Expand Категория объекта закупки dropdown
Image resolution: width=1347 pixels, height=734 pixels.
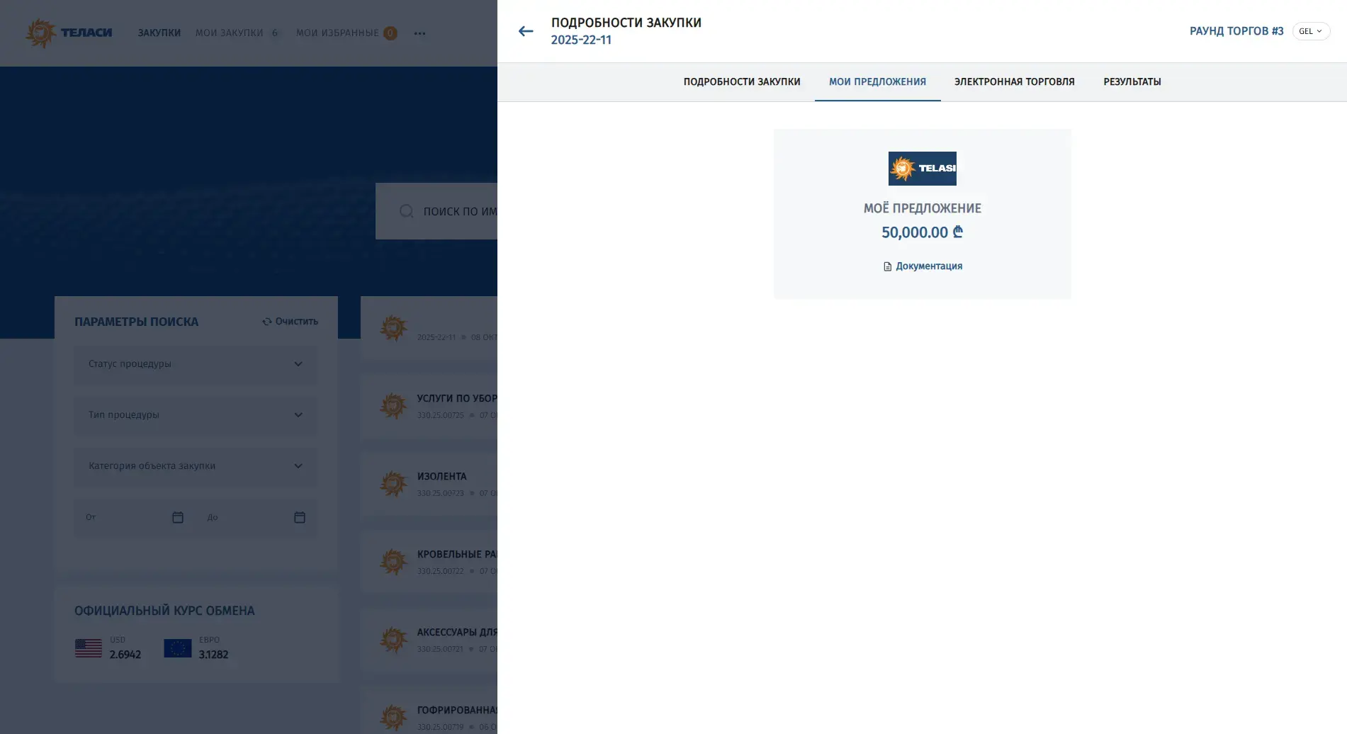tap(196, 466)
